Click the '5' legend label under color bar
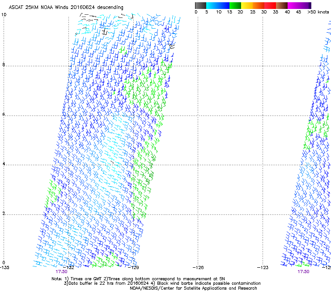331x291 pixels. 207,12
